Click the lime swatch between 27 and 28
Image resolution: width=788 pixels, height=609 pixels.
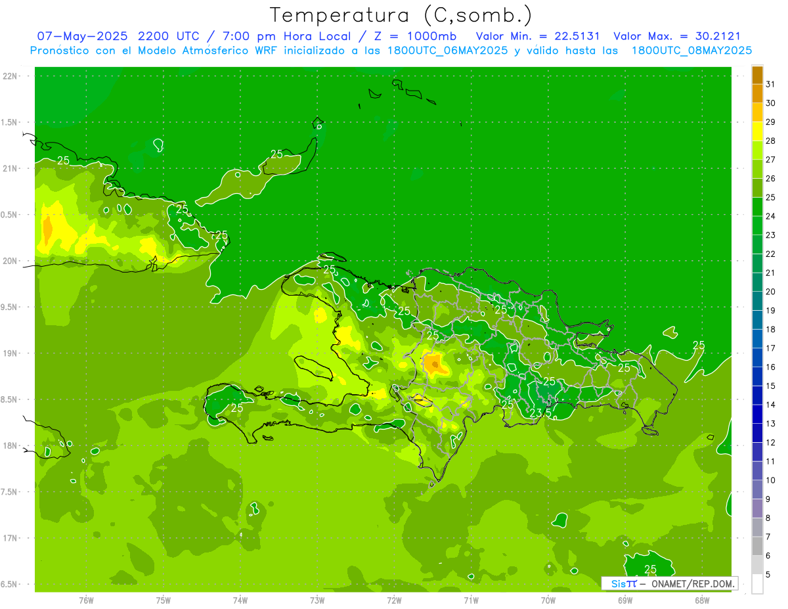(757, 150)
